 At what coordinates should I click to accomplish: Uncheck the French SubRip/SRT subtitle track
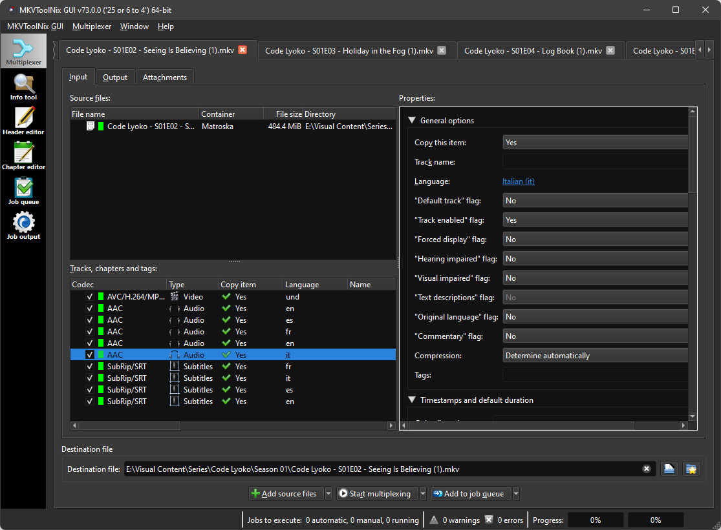pyautogui.click(x=90, y=367)
